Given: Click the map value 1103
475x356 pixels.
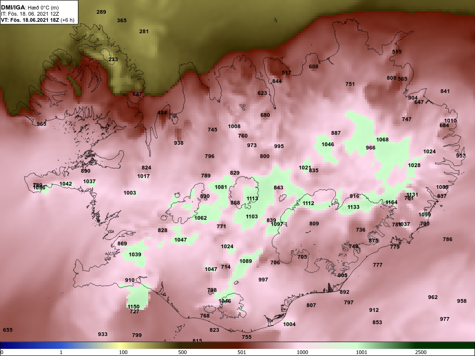Looking at the screenshot, I should [x=252, y=216].
